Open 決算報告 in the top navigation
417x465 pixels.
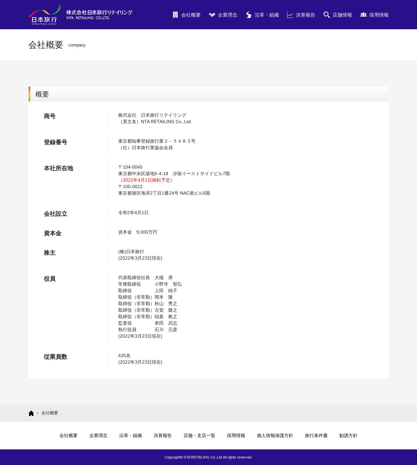point(306,15)
